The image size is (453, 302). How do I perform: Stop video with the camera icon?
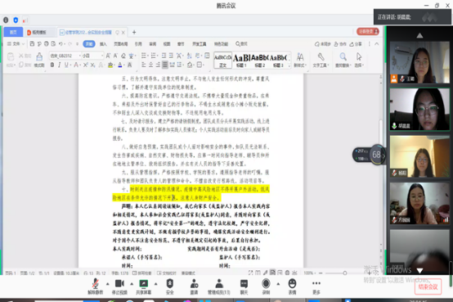pyautogui.click(x=119, y=286)
